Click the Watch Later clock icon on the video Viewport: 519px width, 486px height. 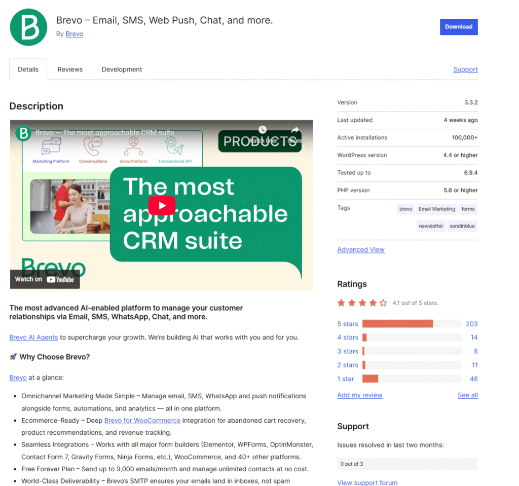pyautogui.click(x=262, y=130)
